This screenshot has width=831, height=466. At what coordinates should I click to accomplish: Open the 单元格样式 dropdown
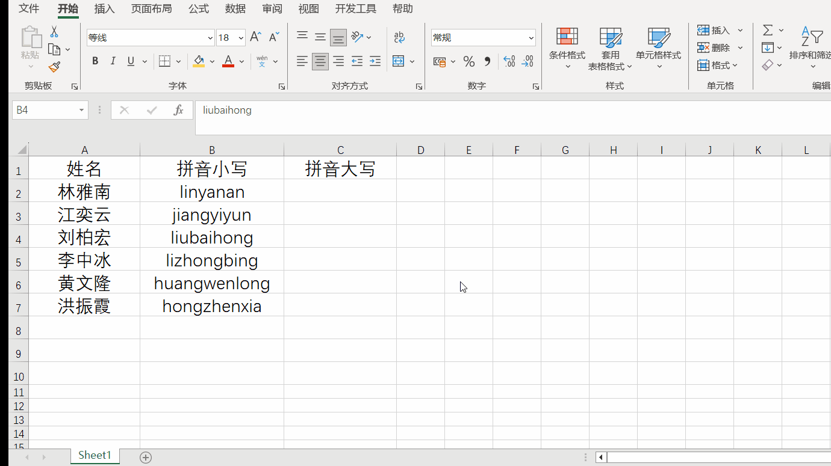tap(659, 48)
